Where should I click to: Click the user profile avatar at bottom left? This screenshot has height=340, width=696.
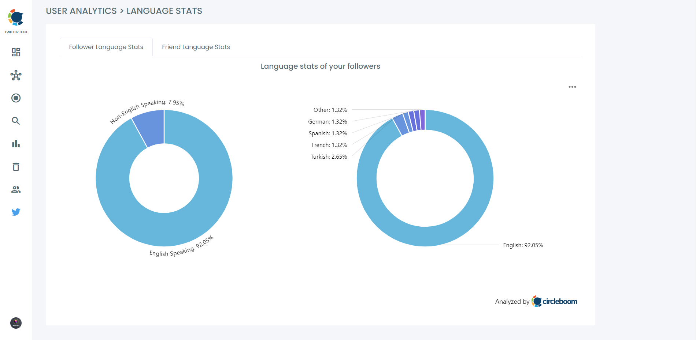16,323
